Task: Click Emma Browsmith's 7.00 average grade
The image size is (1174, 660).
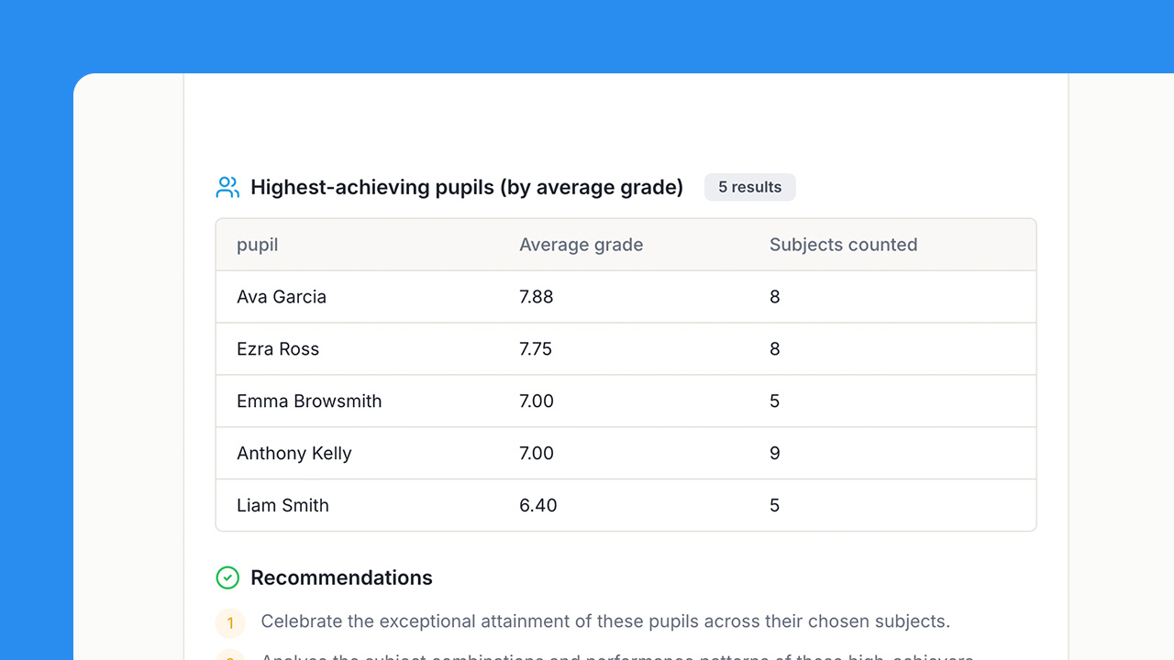Action: tap(537, 401)
